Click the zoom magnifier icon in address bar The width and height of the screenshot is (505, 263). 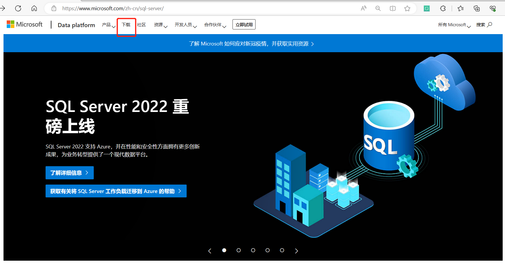coord(378,8)
